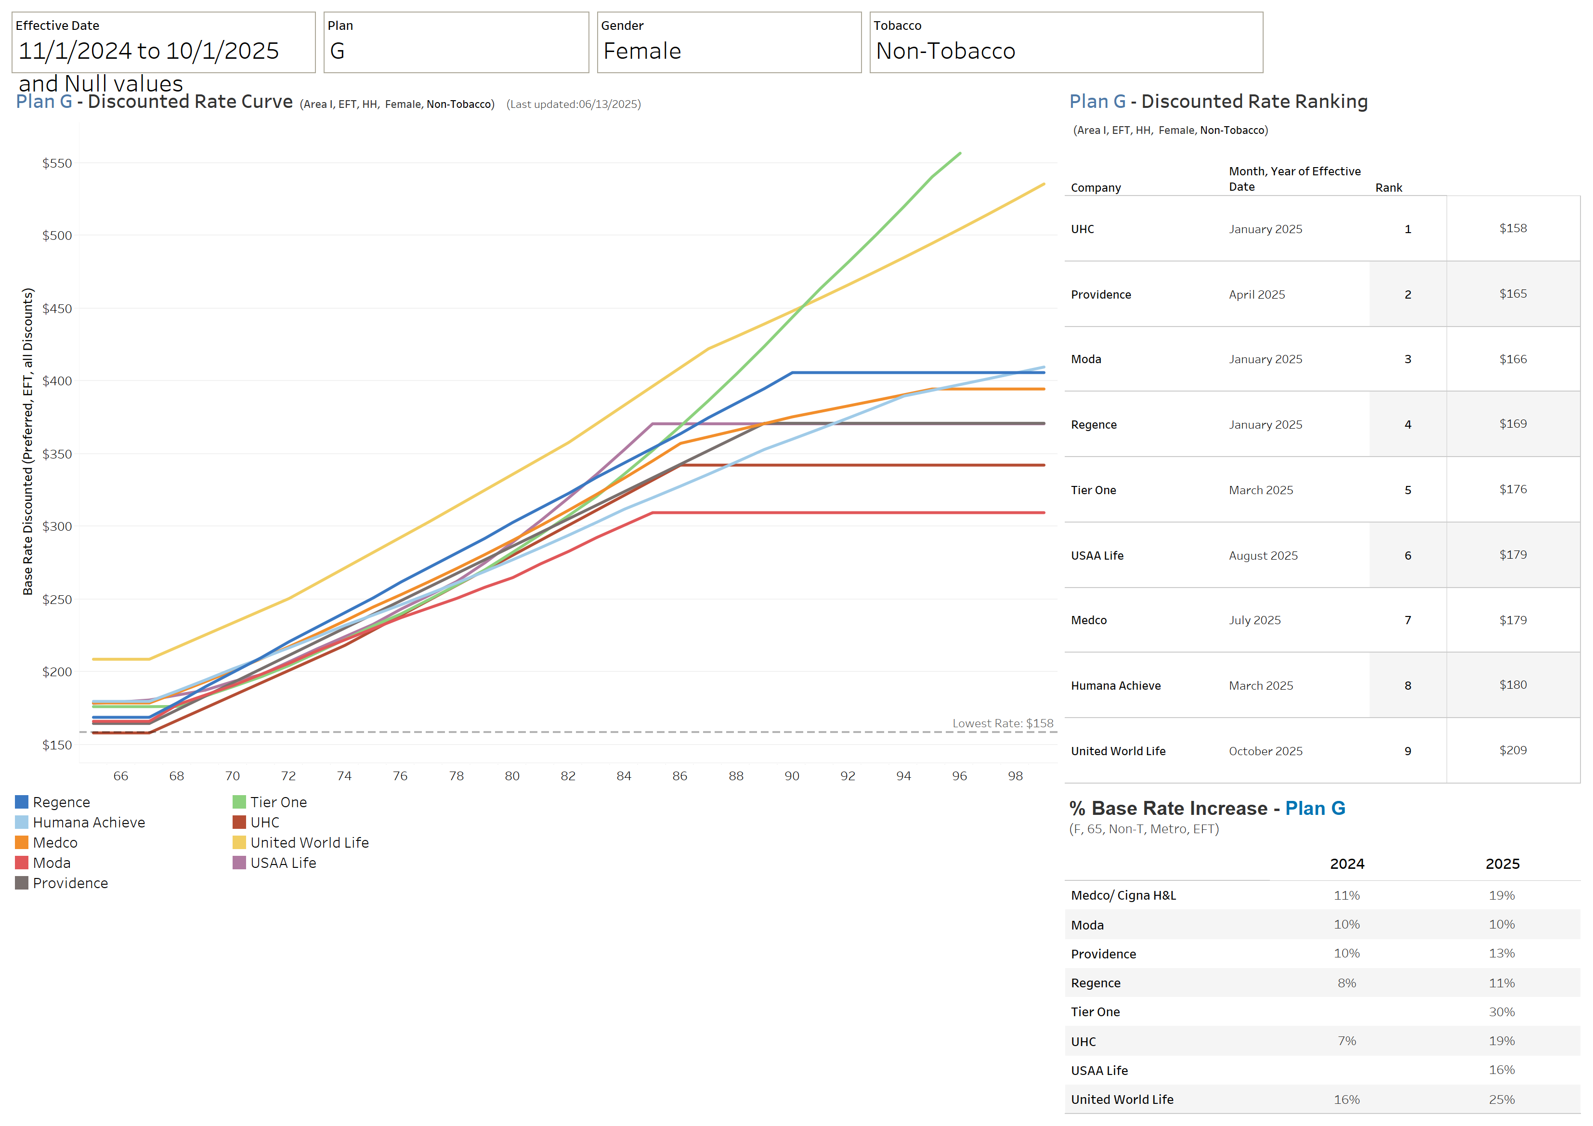Click the USAA Life purple legend swatch
The height and width of the screenshot is (1126, 1593).
point(239,863)
